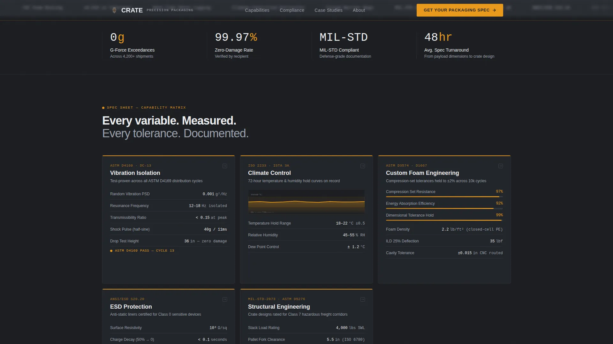Open the Climate Control card arrow icon
Viewport: 613px width, 344px height.
click(x=363, y=166)
